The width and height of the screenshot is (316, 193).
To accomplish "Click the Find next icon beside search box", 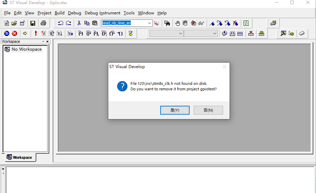I will point(156,23).
